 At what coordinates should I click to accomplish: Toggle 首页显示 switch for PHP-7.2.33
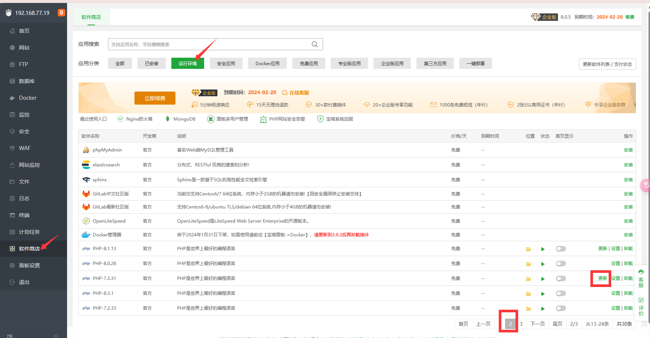tap(561, 308)
